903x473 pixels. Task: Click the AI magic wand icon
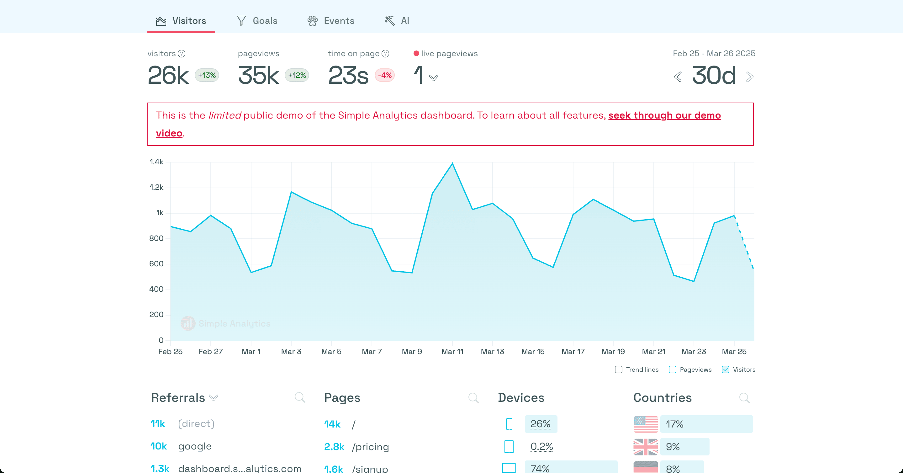point(389,21)
